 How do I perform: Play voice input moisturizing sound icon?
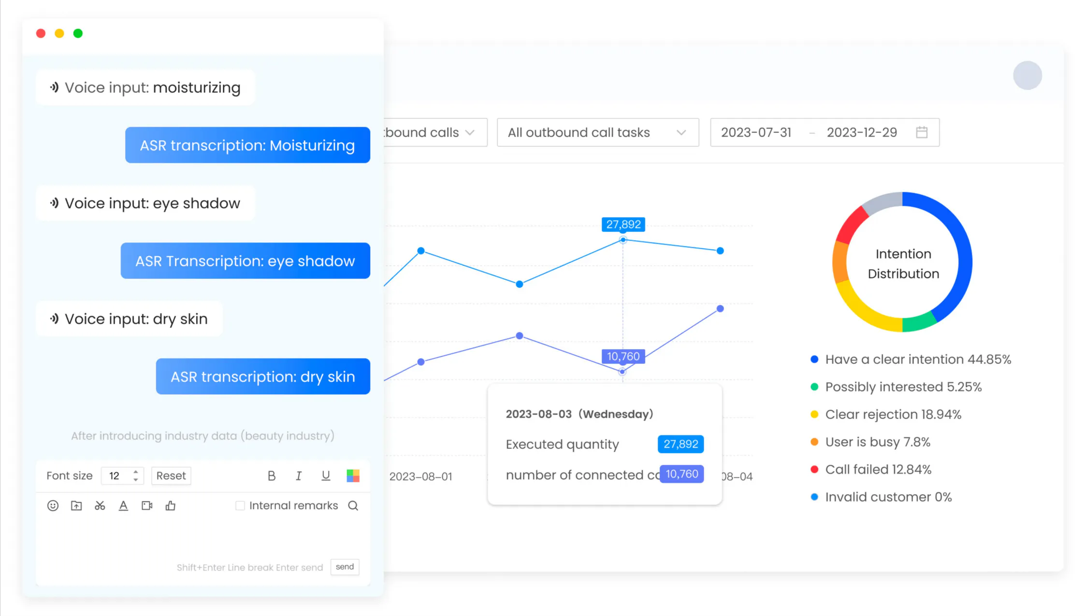click(54, 87)
